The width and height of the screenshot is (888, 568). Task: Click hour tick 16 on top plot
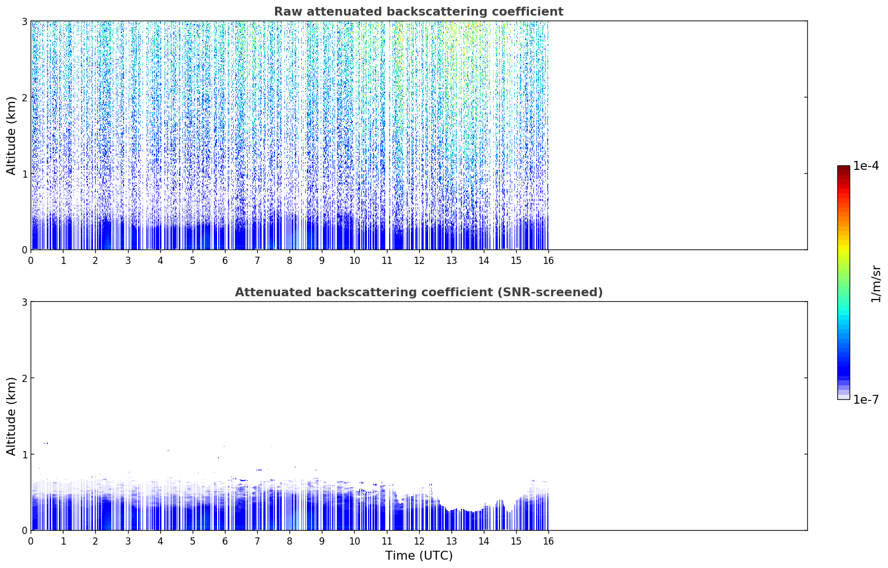548,261
